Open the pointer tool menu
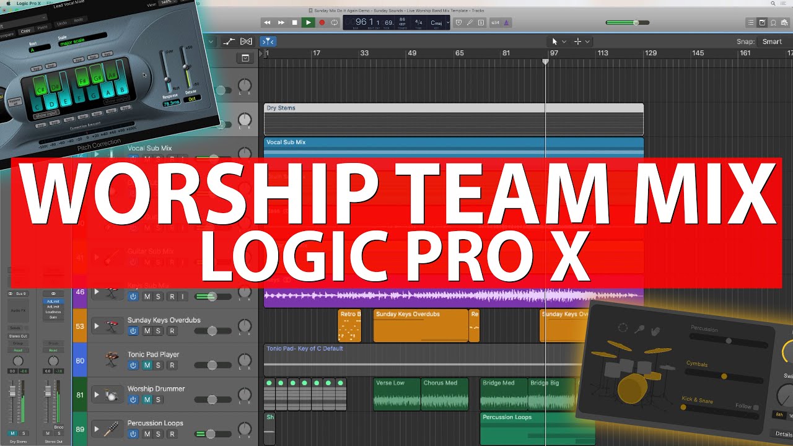 pyautogui.click(x=558, y=42)
